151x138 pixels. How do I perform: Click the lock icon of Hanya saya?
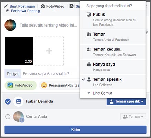point(89,64)
